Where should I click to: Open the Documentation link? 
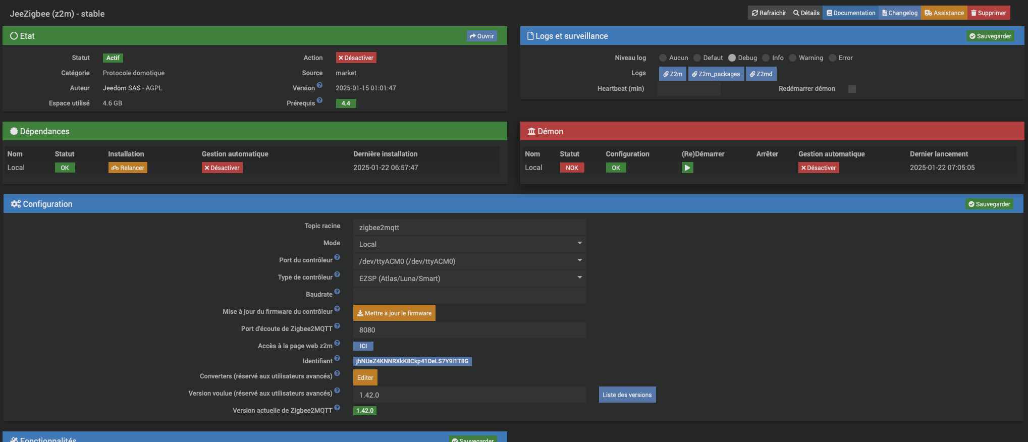point(850,13)
